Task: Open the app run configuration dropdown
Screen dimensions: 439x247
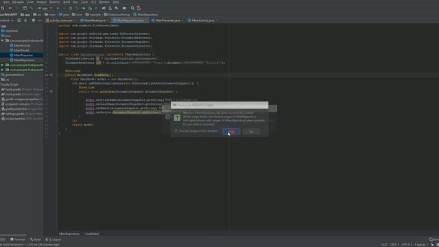Action: pos(45,8)
